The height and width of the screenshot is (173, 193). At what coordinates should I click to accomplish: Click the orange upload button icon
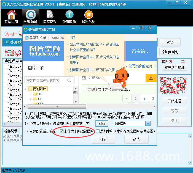[151, 78]
